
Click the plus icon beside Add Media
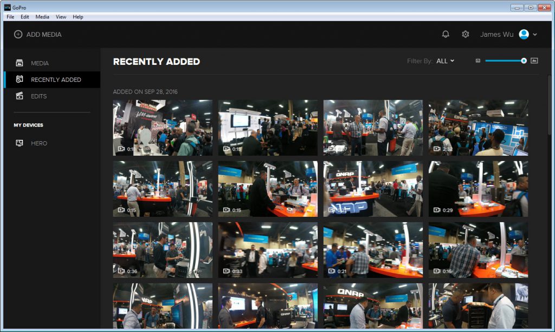pyautogui.click(x=18, y=34)
